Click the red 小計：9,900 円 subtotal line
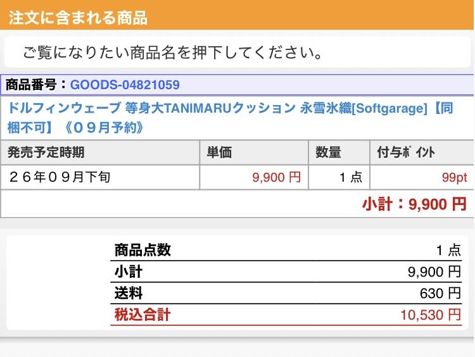This screenshot has width=475, height=357. point(414,204)
